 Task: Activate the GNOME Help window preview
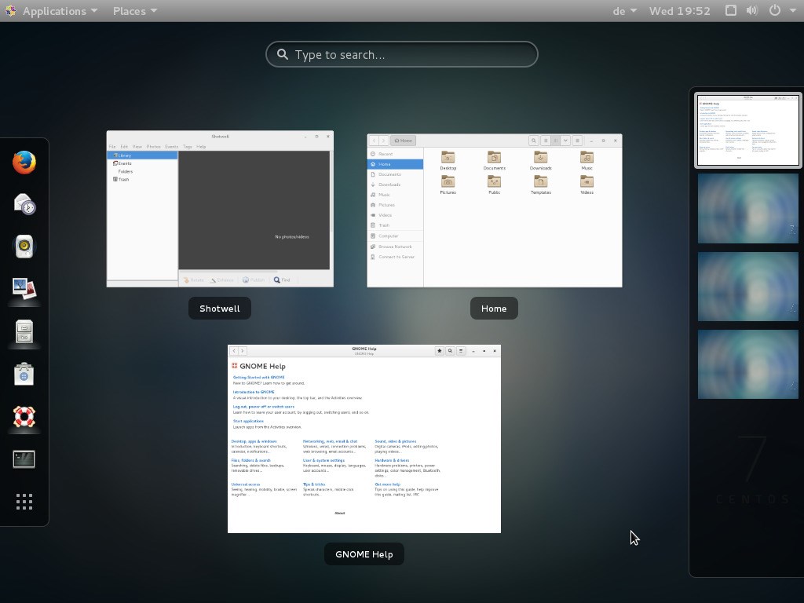click(x=364, y=439)
